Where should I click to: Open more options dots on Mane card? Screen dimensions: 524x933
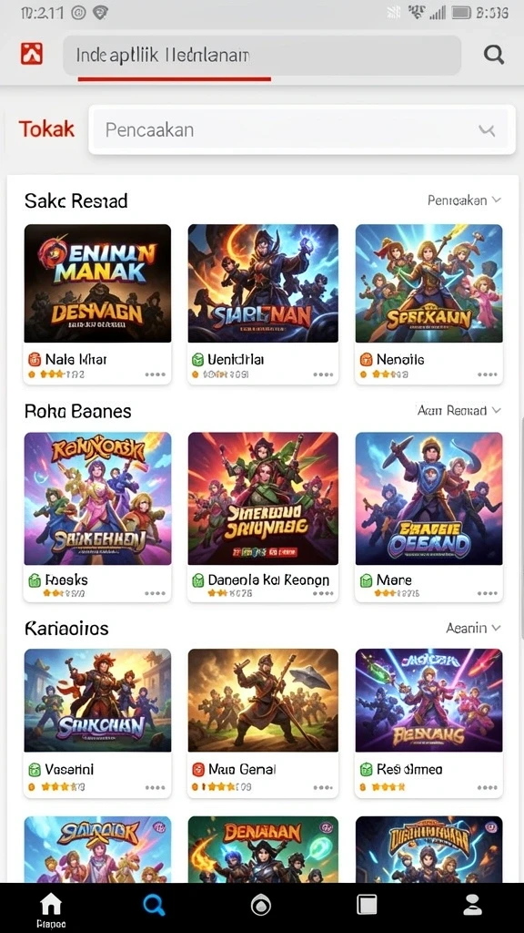click(488, 593)
